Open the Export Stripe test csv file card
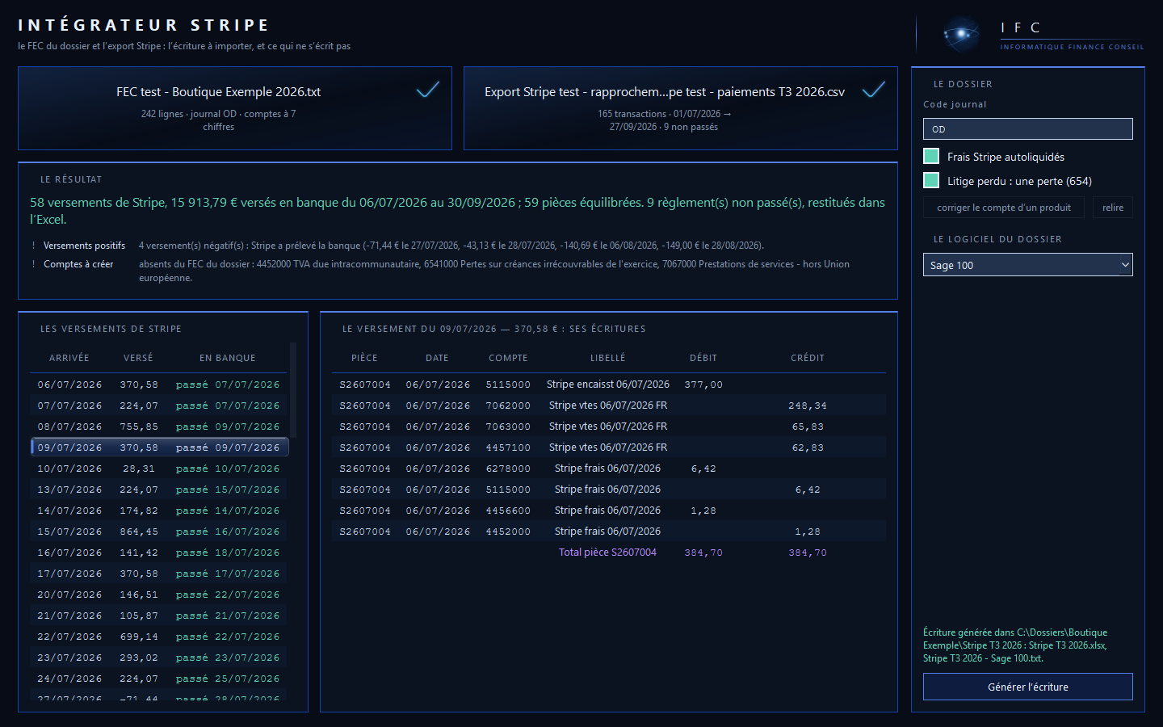Screen dimensions: 1163x727 (x=681, y=108)
